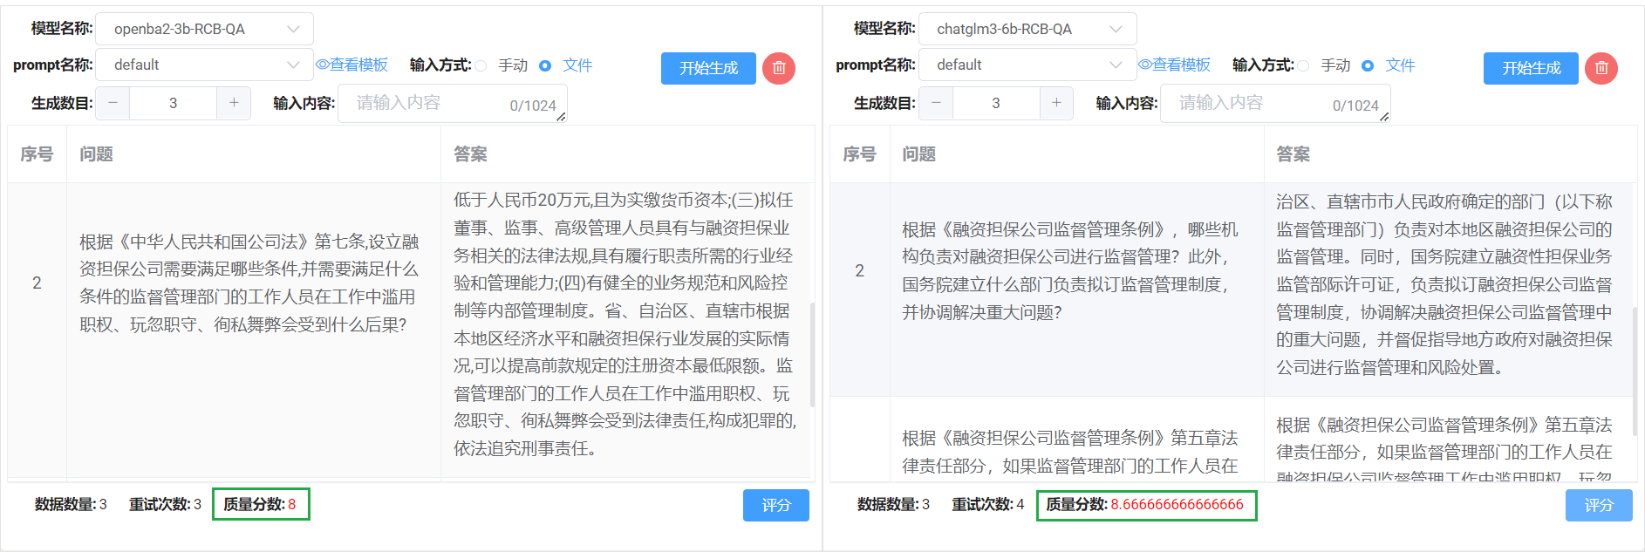Click the left 生成数目 number field showing 3
The image size is (1645, 552).
coord(173,103)
